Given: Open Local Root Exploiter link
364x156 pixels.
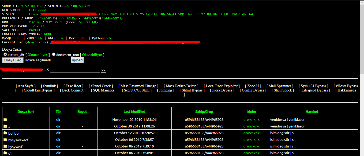Looking at the screenshot, I should 222,86.
